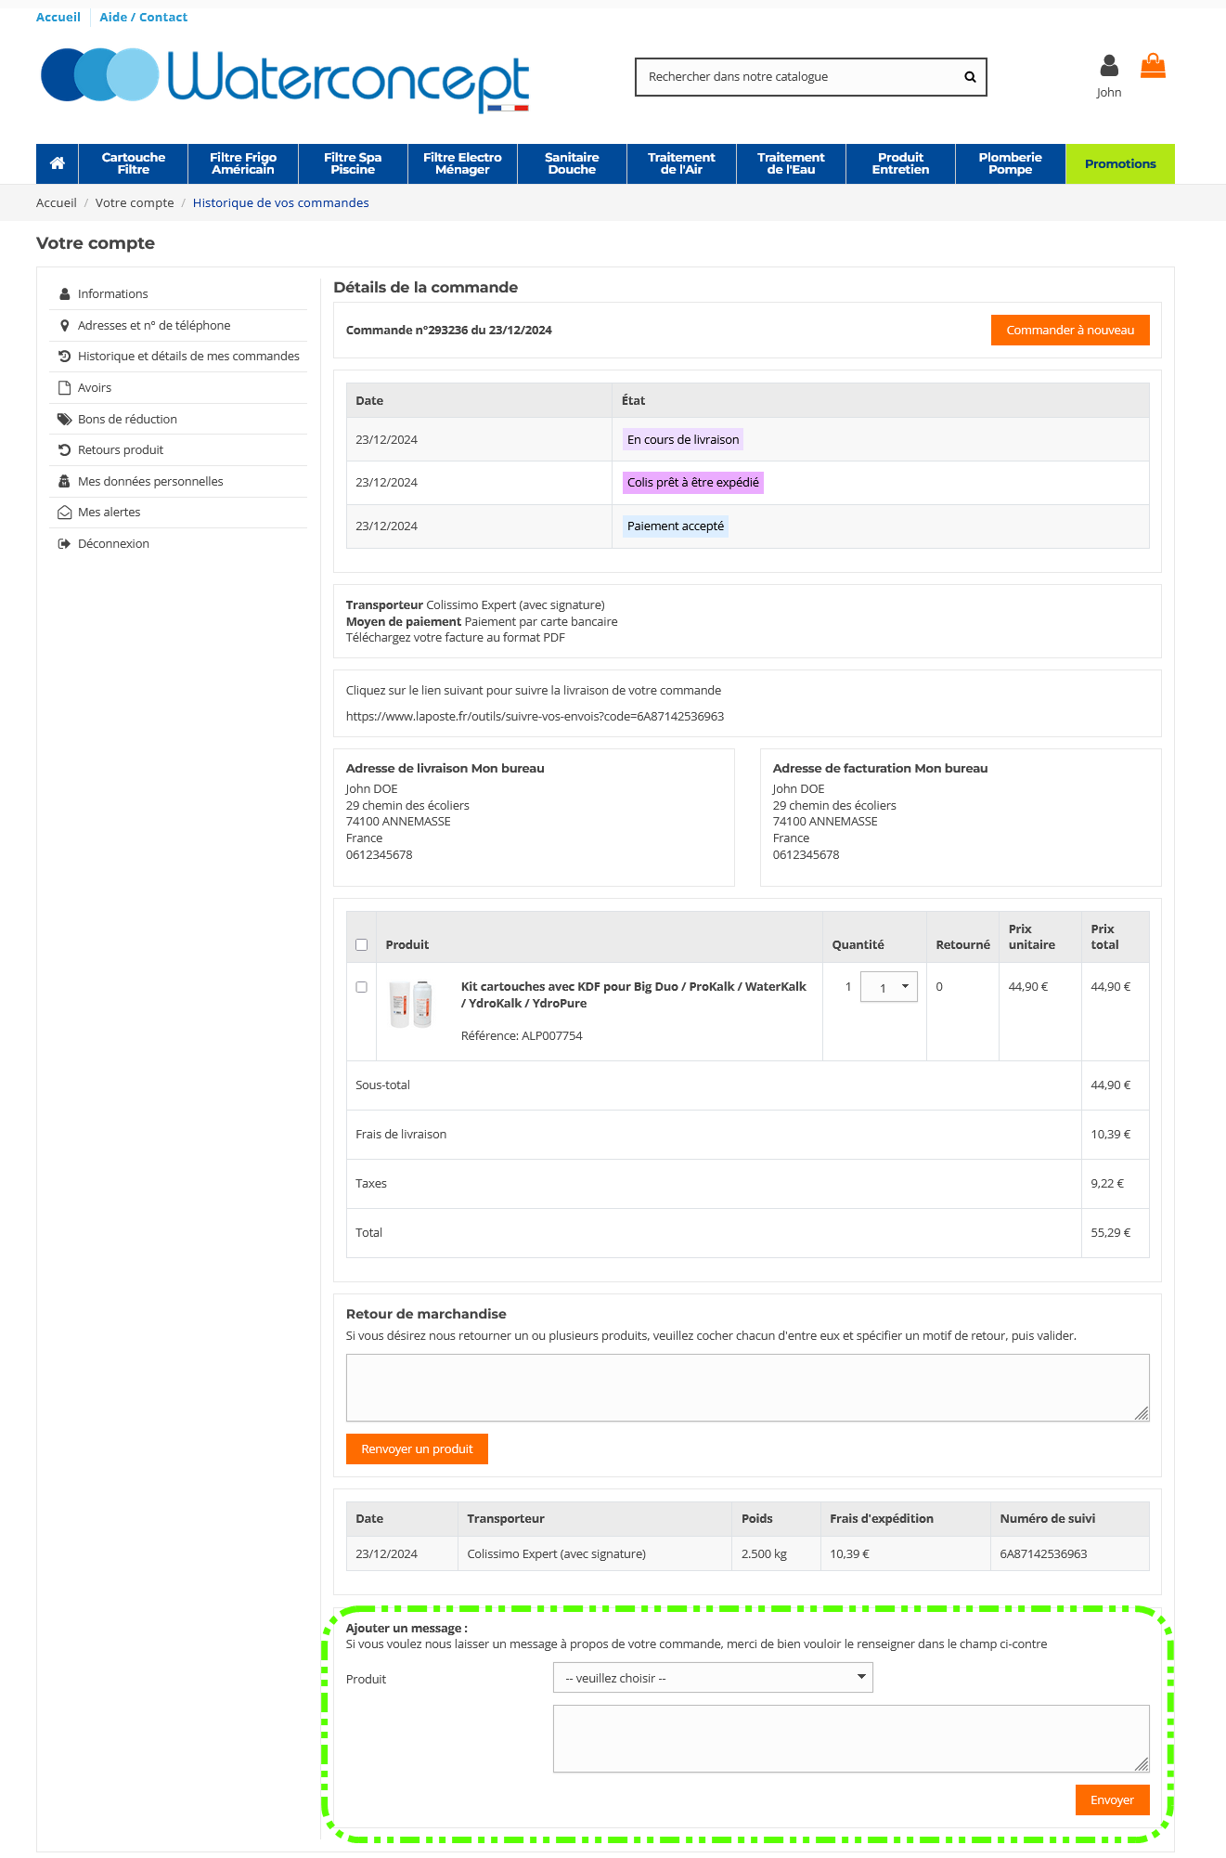1226x1858 pixels.
Task: Open Bons de réduction in sidebar
Action: 127,420
